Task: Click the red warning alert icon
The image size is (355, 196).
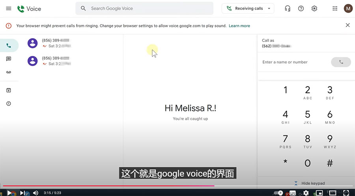Action: (x=9, y=26)
